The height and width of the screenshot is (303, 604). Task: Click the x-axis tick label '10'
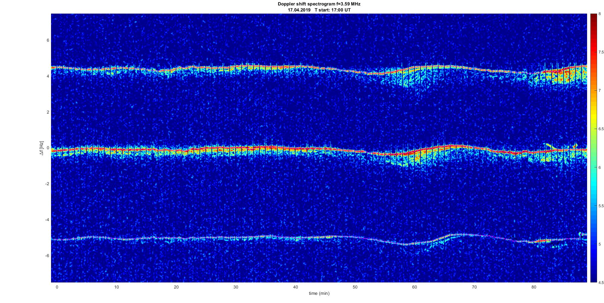pos(117,287)
